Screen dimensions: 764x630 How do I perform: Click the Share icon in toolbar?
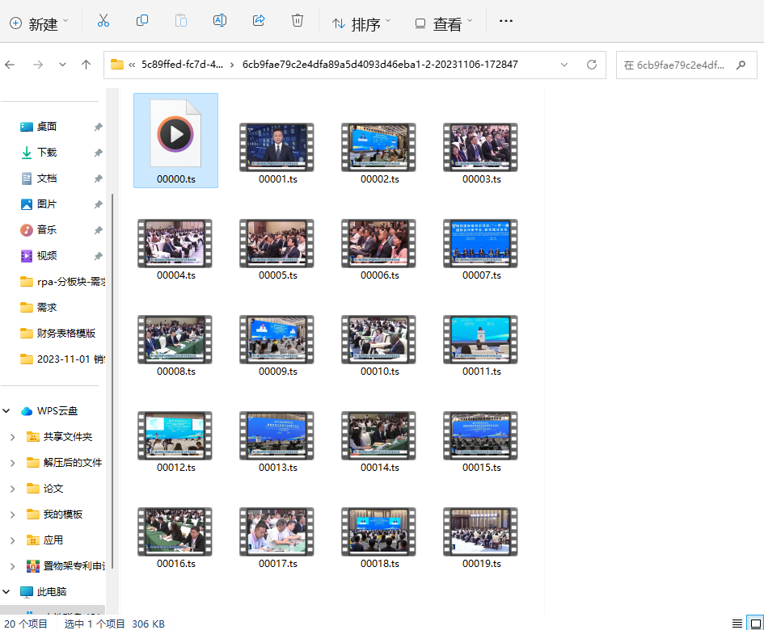pos(259,21)
